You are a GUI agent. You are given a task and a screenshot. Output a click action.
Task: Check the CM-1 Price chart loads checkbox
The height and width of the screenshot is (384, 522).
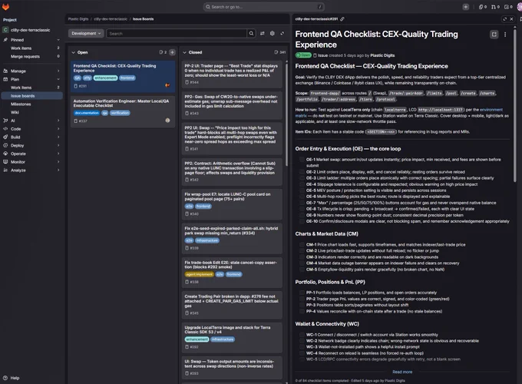[302, 245]
